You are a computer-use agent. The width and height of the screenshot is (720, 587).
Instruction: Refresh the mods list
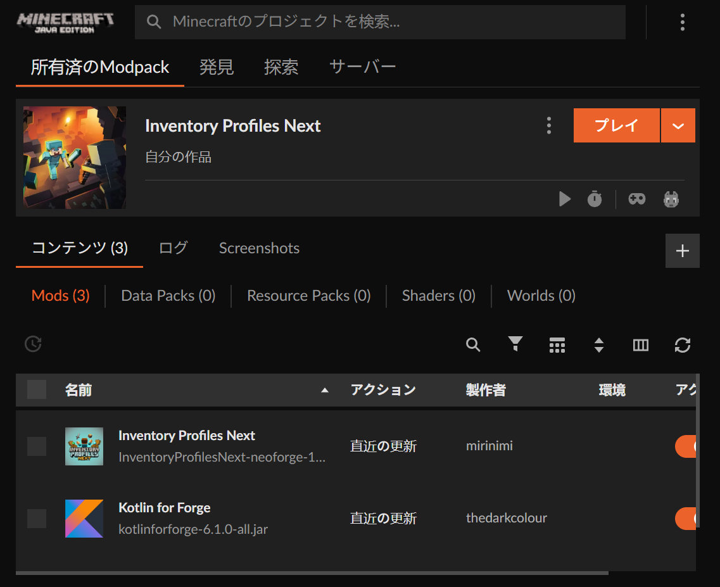[x=682, y=345]
